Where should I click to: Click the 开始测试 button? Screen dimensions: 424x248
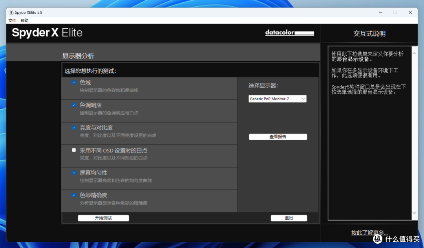[103, 218]
